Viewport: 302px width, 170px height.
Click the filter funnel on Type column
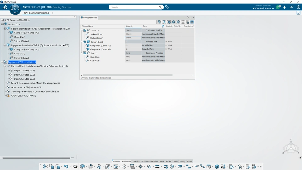point(163,26)
